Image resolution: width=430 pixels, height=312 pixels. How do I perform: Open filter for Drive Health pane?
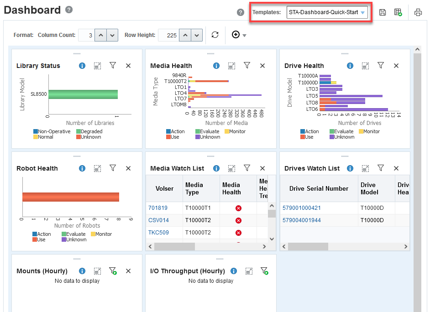[x=381, y=65]
